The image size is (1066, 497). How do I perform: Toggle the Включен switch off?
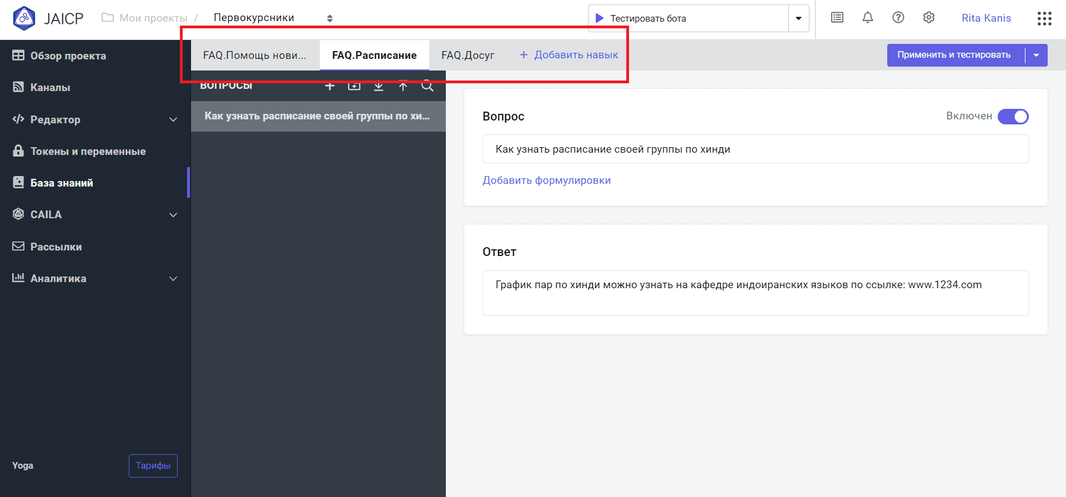(x=1013, y=117)
